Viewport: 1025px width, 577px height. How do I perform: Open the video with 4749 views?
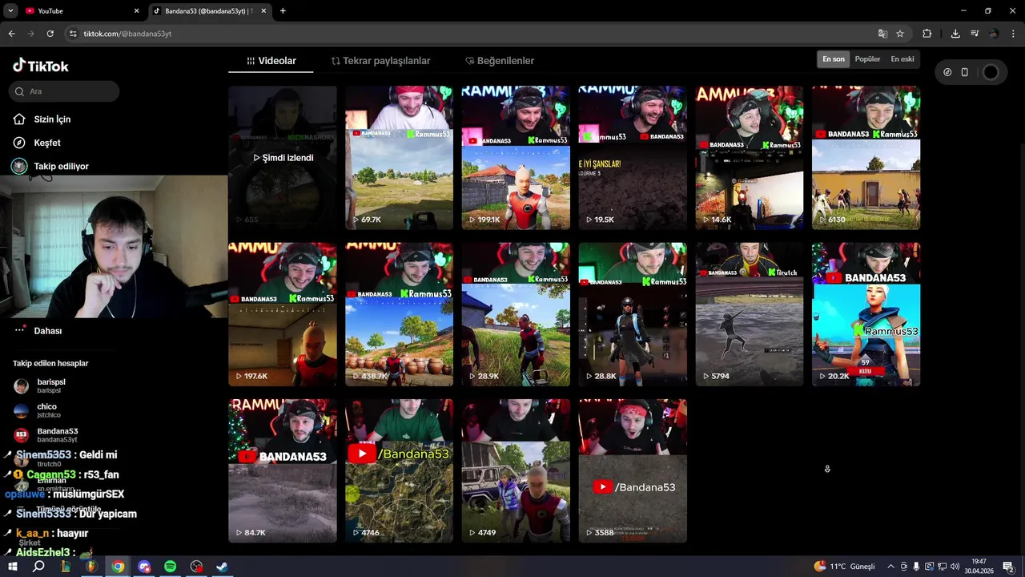[516, 470]
